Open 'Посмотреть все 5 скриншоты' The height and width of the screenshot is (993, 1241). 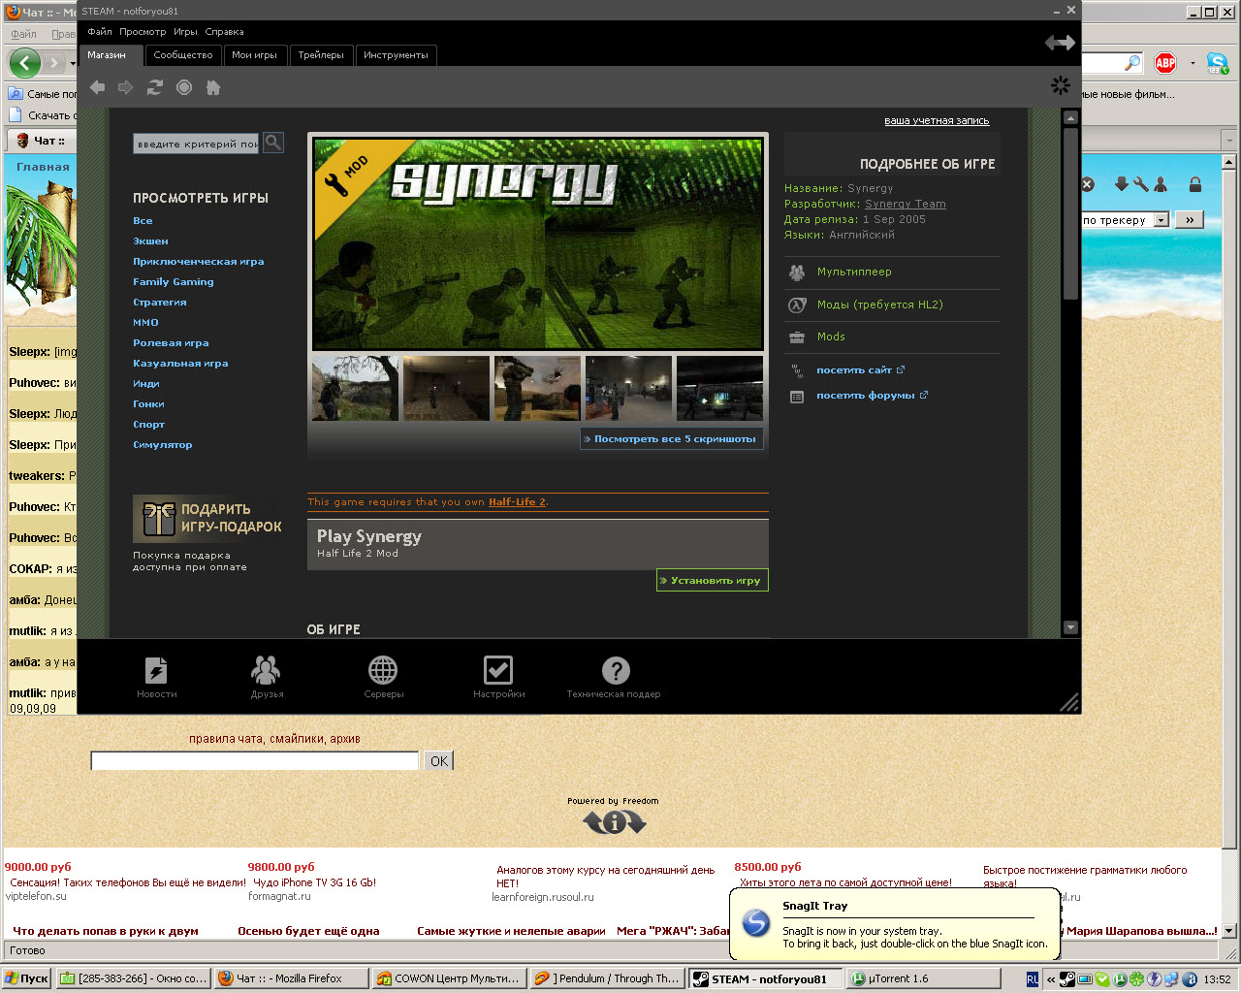tap(671, 439)
